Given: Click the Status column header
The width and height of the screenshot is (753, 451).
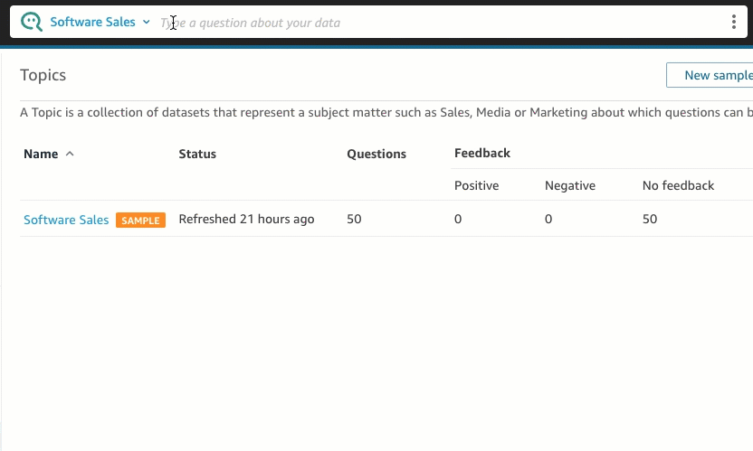Looking at the screenshot, I should click(197, 154).
